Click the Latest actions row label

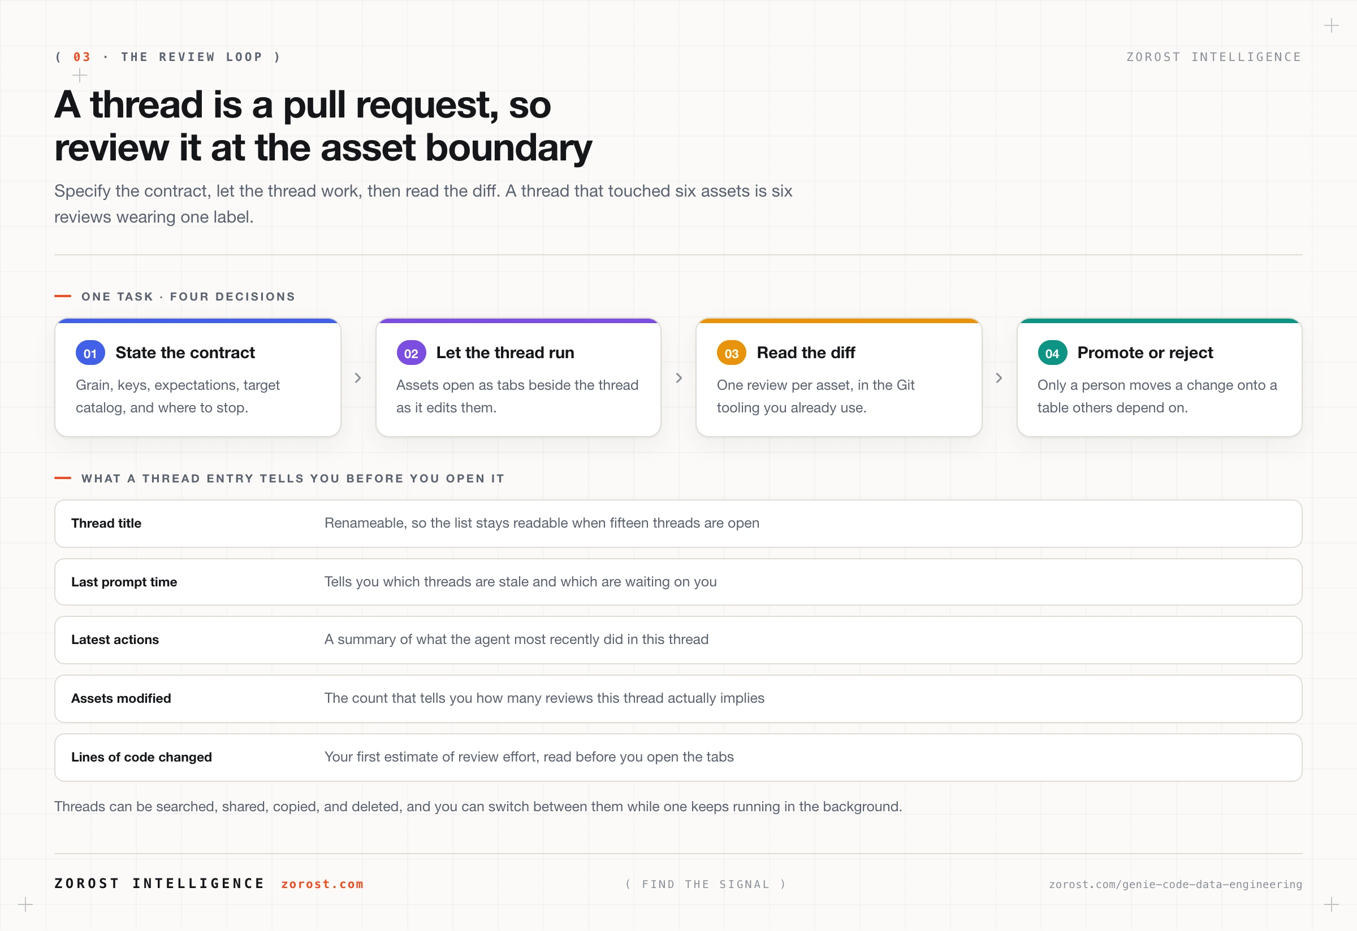[x=115, y=640]
